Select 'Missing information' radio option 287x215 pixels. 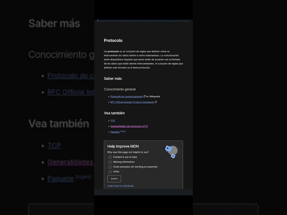click(110, 162)
